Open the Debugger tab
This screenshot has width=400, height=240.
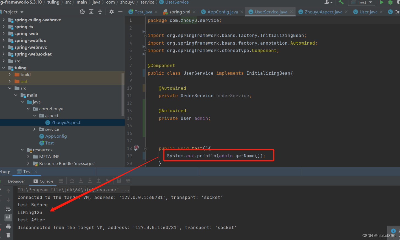point(16,181)
